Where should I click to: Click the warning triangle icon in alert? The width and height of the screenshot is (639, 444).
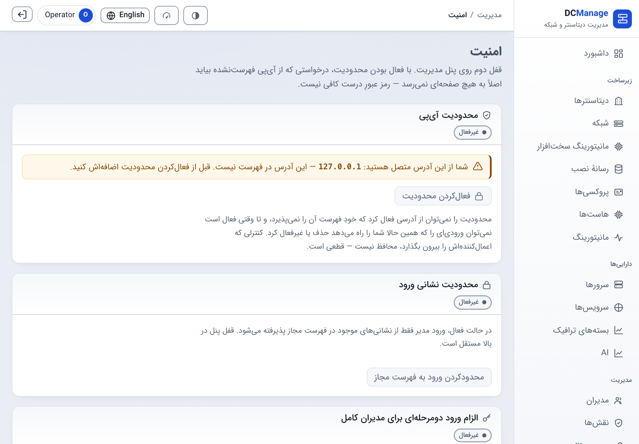[x=478, y=167]
